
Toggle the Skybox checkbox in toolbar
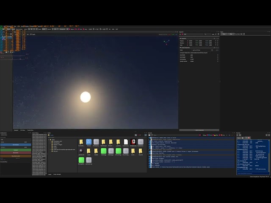click(69, 29)
